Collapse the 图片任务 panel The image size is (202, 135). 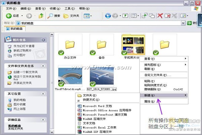pyautogui.click(x=43, y=40)
